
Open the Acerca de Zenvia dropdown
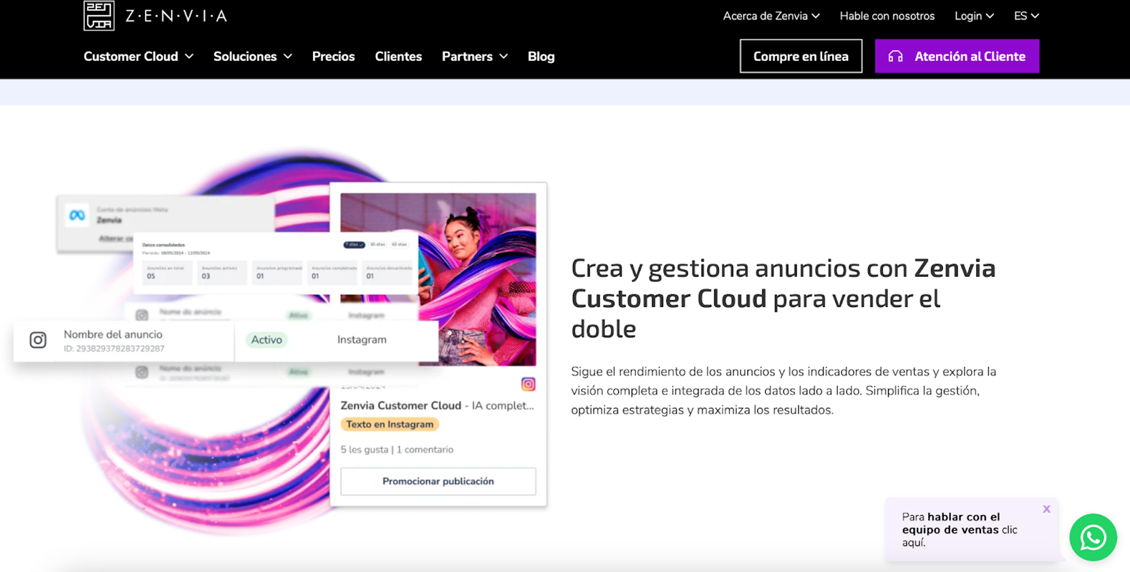[771, 16]
